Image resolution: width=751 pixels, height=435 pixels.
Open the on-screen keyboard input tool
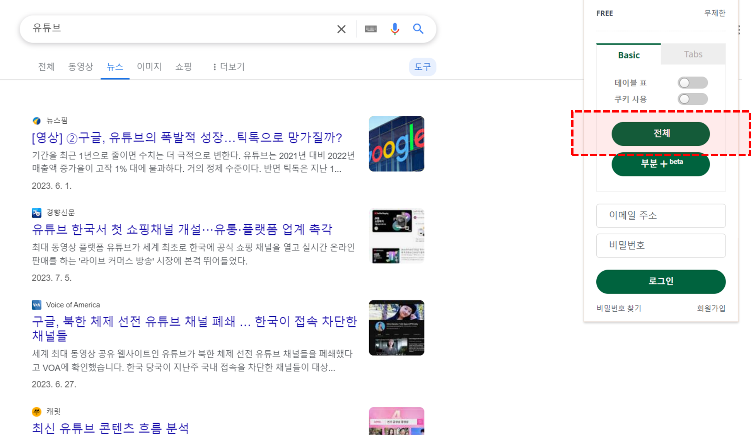click(370, 29)
